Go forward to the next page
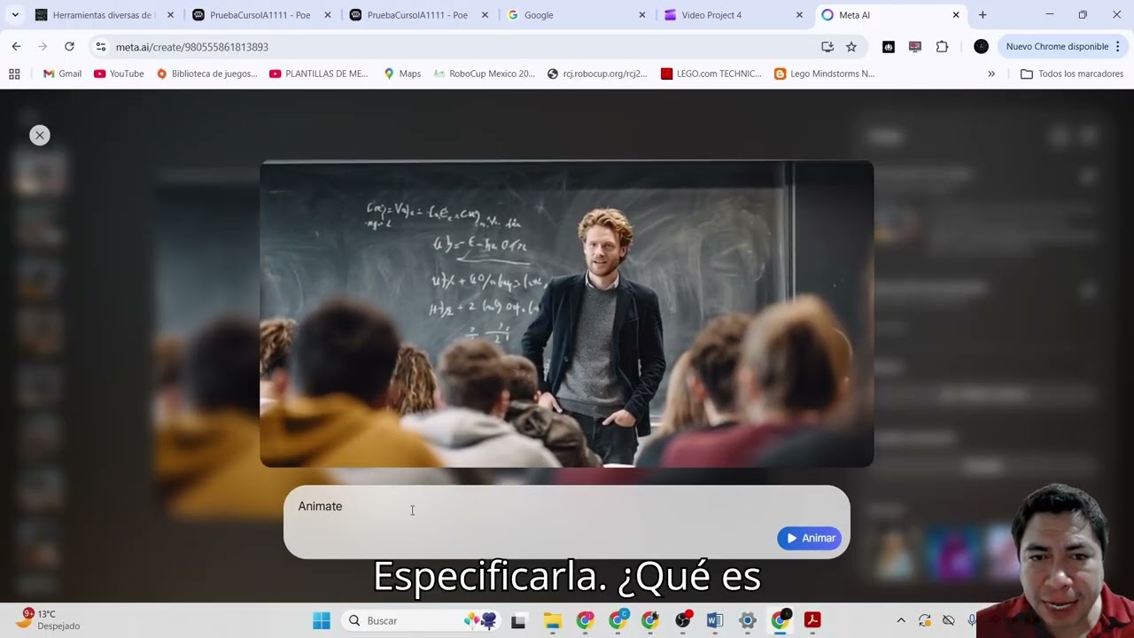This screenshot has width=1134, height=638. pos(43,46)
